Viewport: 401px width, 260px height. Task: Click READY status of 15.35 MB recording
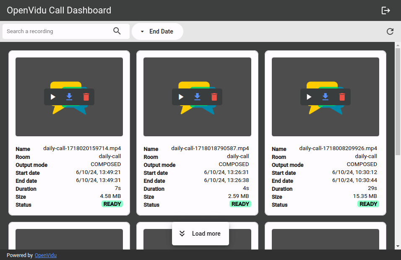point(368,204)
